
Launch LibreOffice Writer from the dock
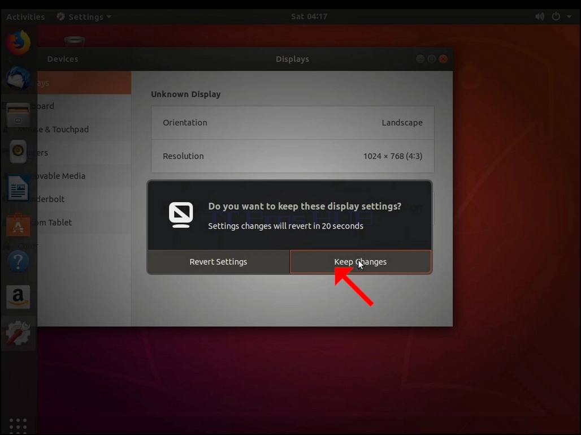coord(18,188)
